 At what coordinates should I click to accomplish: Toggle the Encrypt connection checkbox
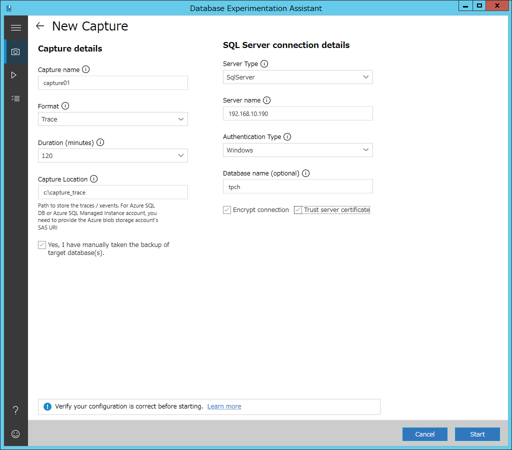coord(227,210)
